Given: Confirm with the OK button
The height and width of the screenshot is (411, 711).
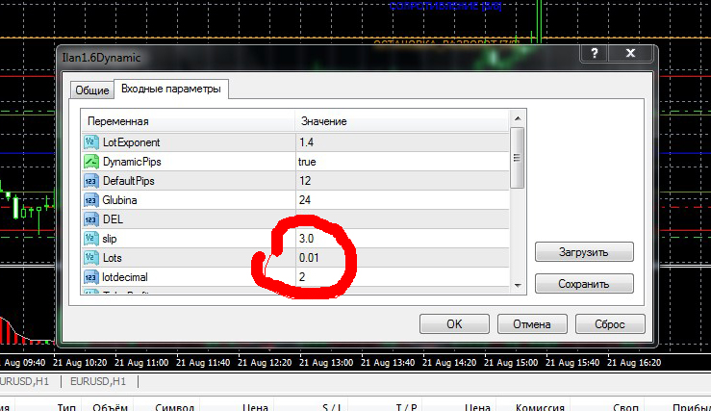Looking at the screenshot, I should (x=454, y=324).
